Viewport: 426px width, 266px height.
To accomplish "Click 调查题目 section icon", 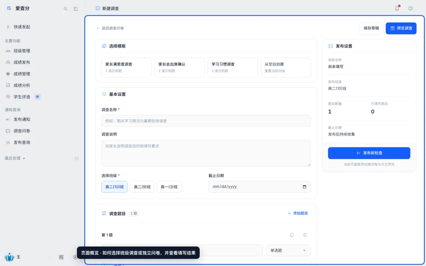I will (x=104, y=213).
